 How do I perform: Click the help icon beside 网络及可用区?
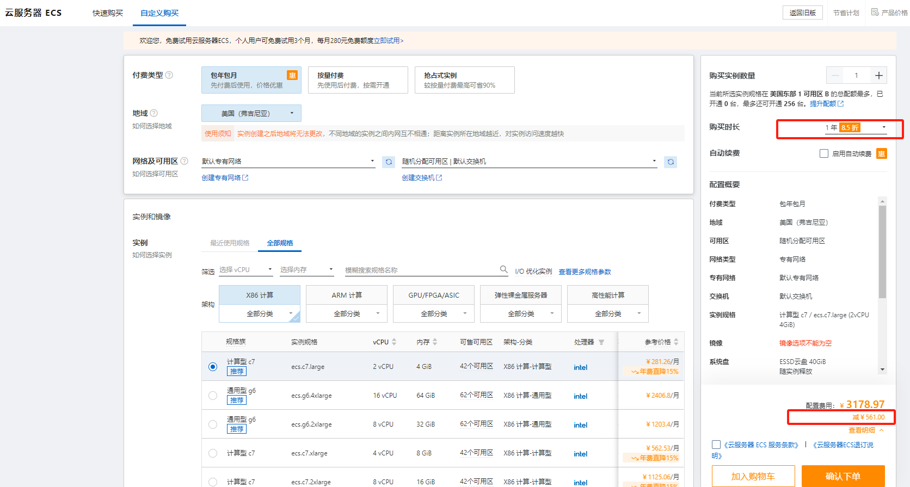[185, 161]
